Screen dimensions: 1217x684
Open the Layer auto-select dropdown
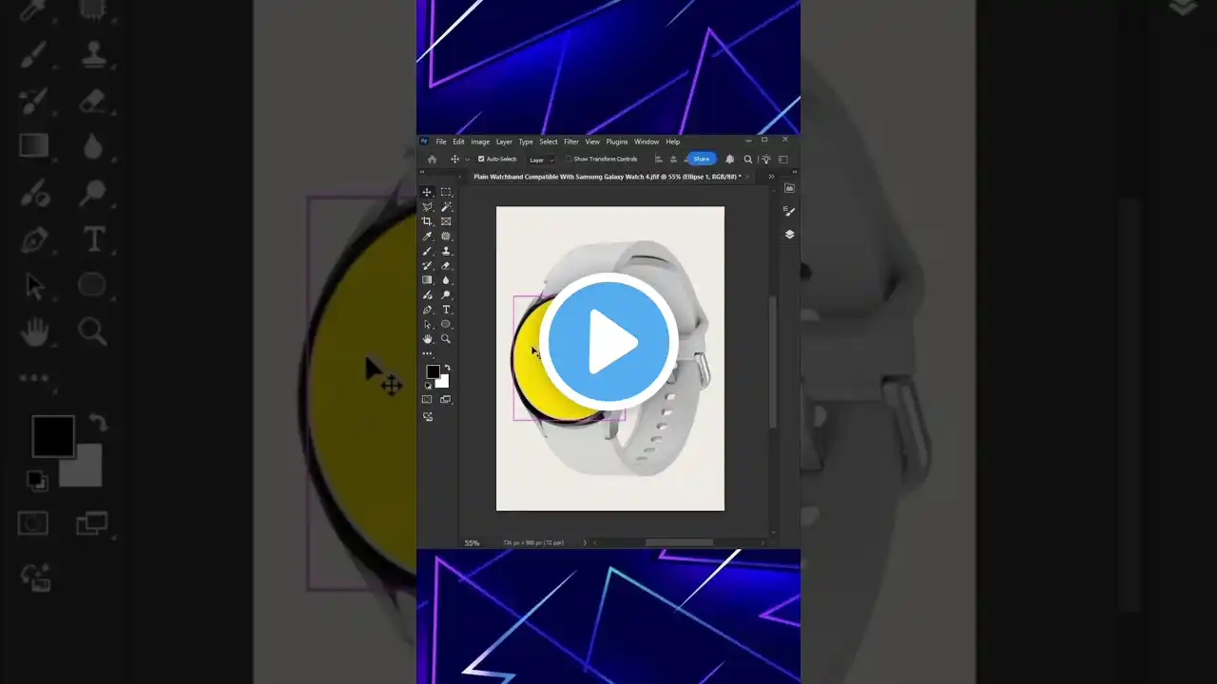[x=541, y=160]
